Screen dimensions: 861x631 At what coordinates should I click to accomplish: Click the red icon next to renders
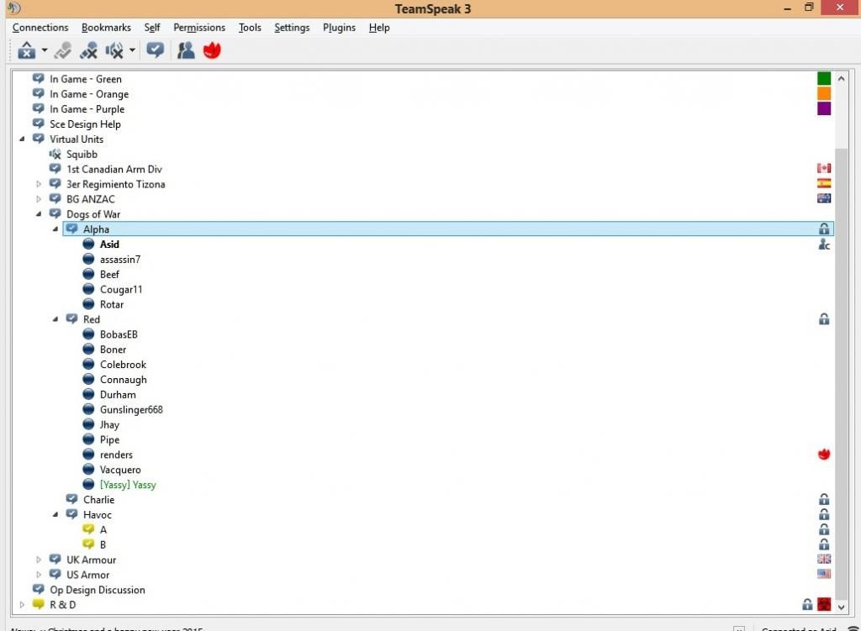(824, 455)
